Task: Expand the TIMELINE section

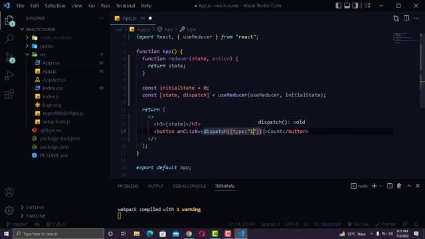Action: [x=35, y=216]
